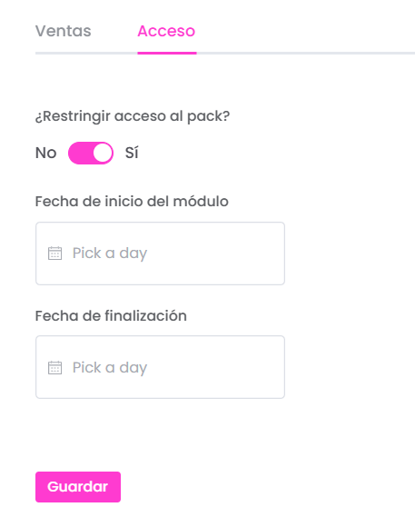415x527 pixels.
Task: Click 'Pick a day' placeholder in start date
Action: click(110, 254)
